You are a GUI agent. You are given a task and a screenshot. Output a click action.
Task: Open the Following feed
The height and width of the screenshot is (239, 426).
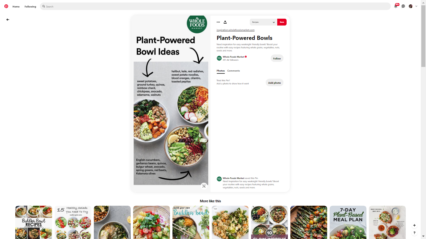click(x=30, y=7)
